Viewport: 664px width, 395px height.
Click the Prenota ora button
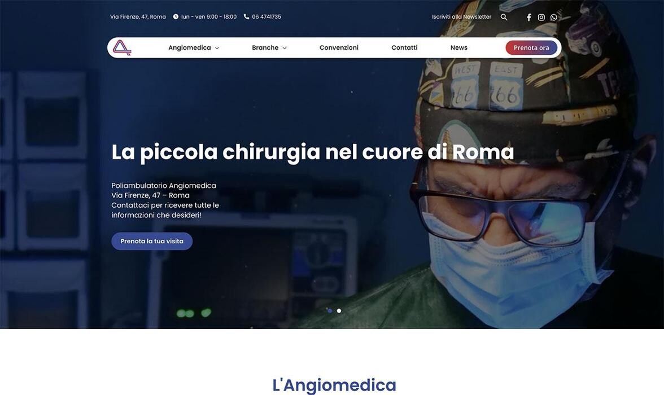pos(531,48)
